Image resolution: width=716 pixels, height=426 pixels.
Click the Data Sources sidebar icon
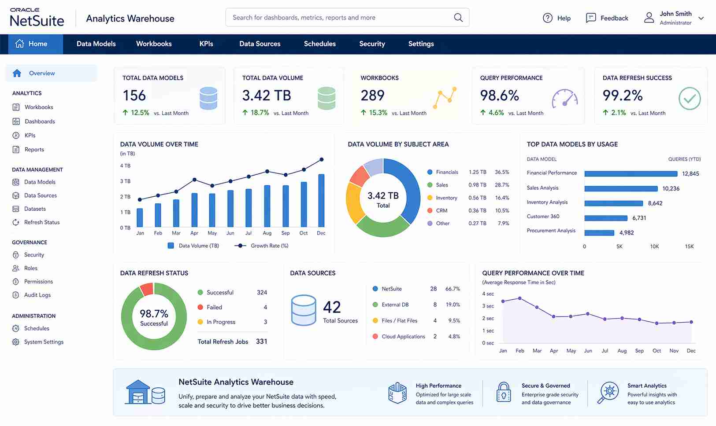[16, 195]
